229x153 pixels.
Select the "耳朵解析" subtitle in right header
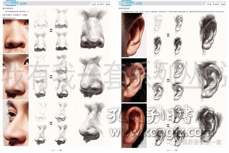click(x=139, y=3)
